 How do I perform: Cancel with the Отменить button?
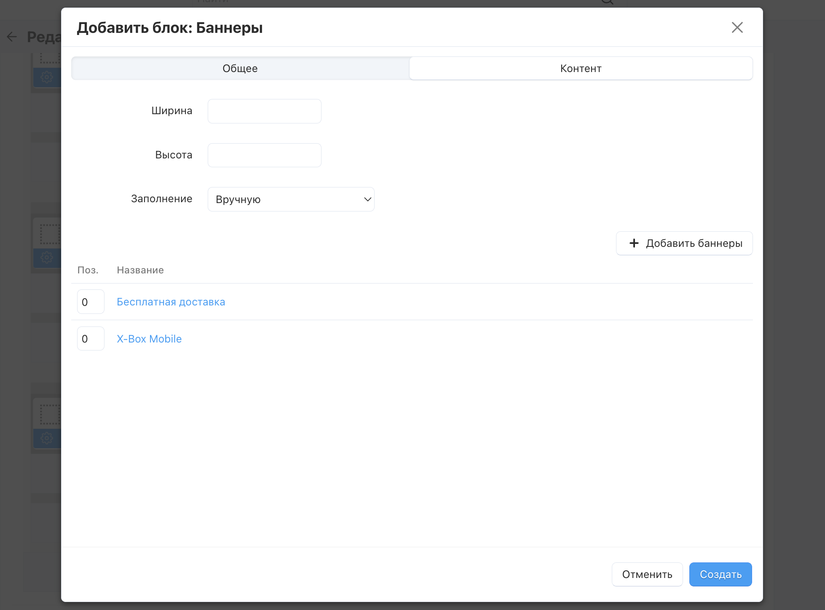tap(647, 574)
